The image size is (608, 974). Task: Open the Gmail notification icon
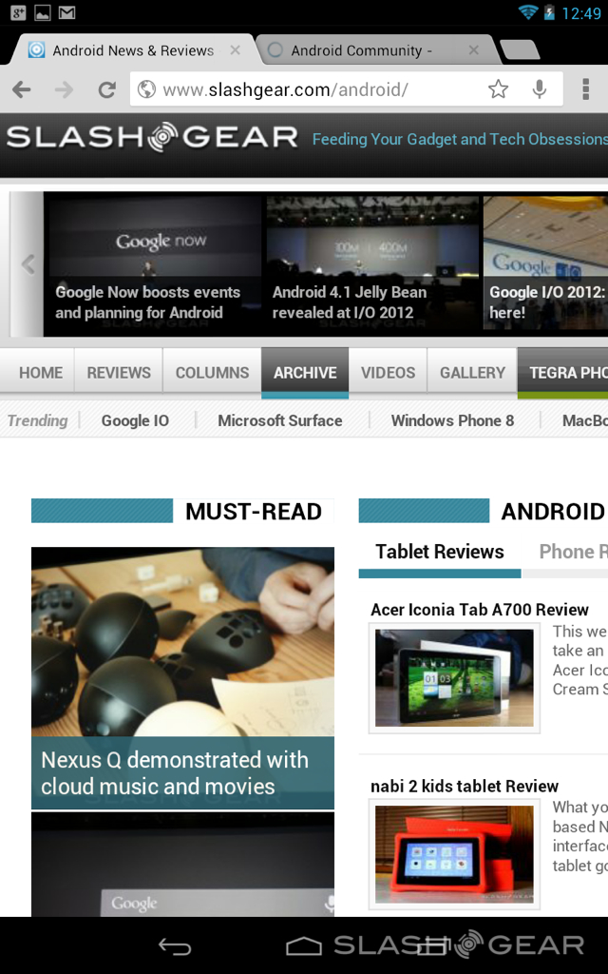[x=67, y=12]
